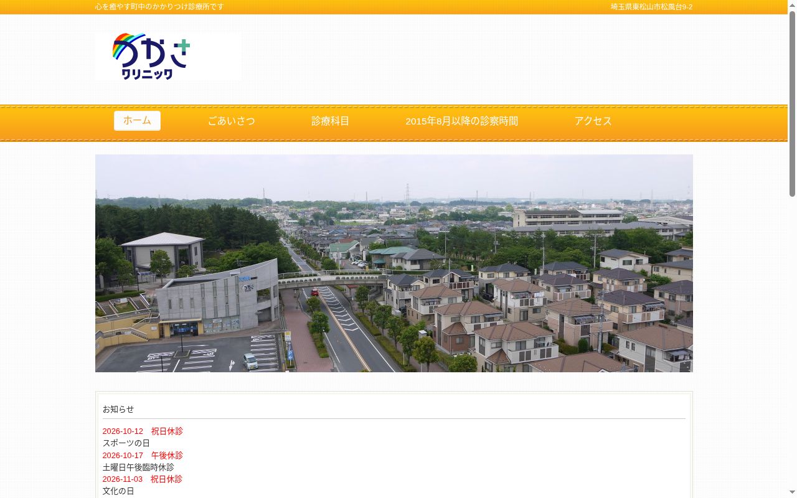Open the アクセス page
Screen dimensions: 797x498
pyautogui.click(x=593, y=121)
